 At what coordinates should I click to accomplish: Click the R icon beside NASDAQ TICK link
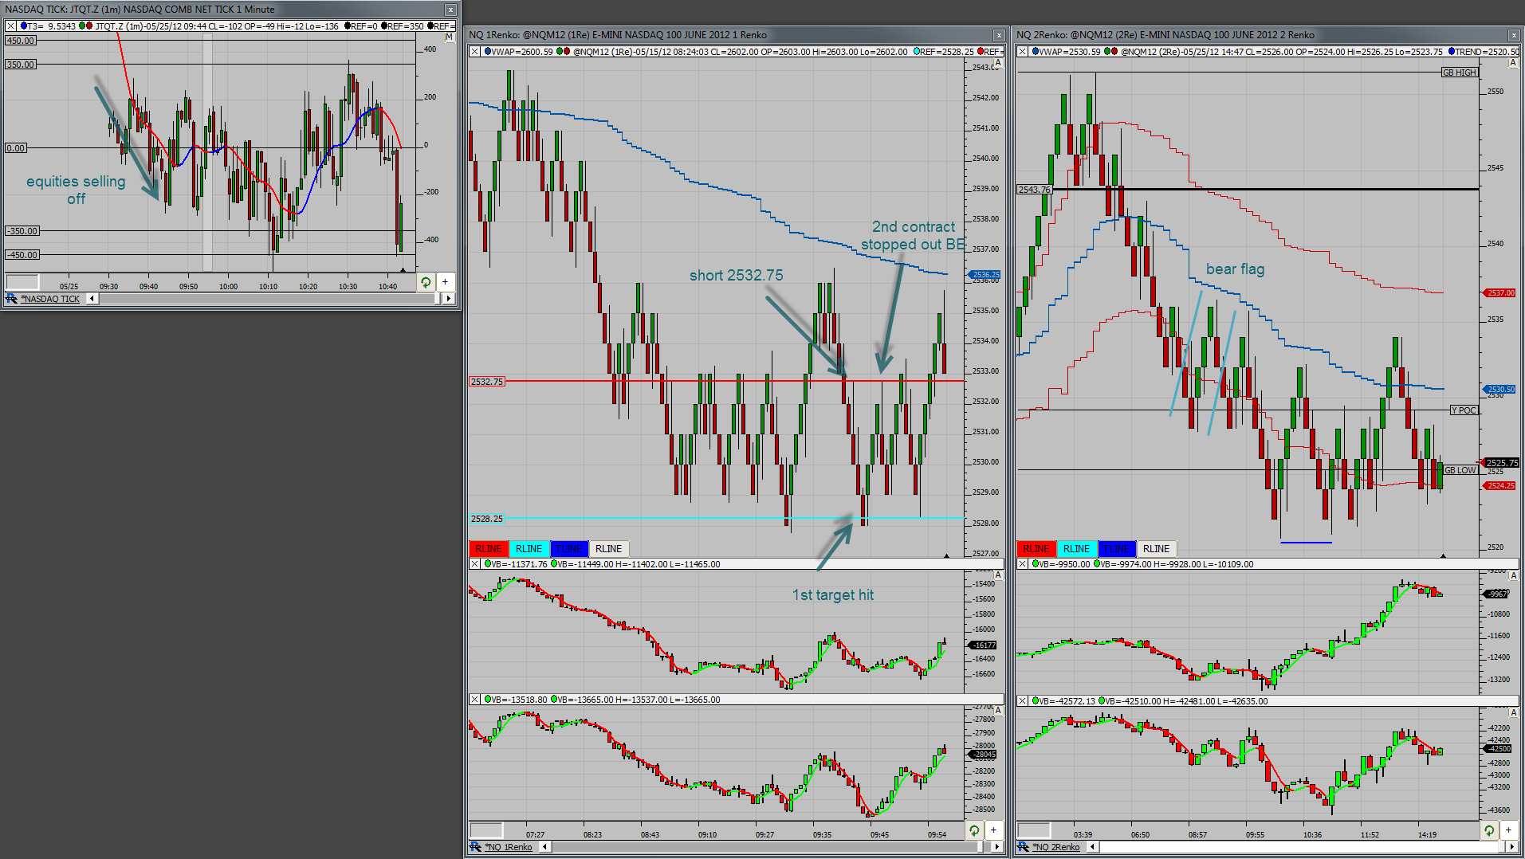(11, 299)
